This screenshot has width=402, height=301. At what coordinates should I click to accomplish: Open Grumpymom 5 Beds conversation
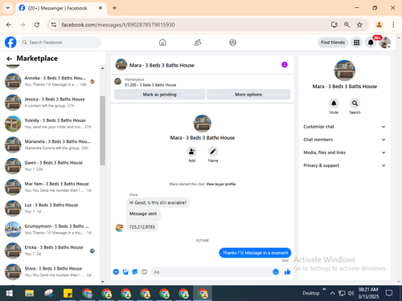tap(51, 230)
